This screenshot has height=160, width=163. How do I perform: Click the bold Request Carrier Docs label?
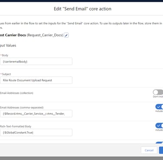(x=13, y=35)
